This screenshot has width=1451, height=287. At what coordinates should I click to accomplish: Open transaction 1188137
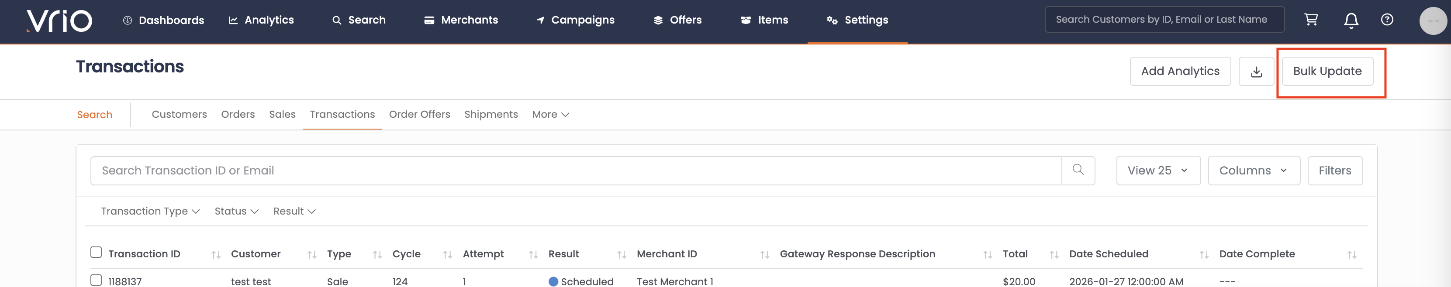pos(125,281)
